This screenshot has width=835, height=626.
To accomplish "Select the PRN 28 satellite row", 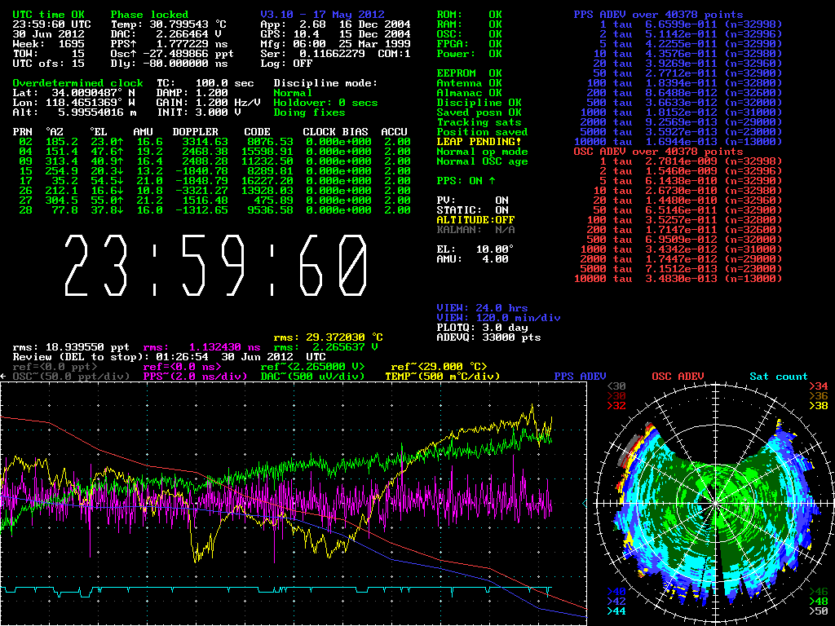I will (x=211, y=210).
